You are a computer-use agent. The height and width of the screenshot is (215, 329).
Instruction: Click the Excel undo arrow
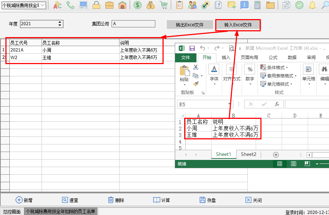point(203,48)
